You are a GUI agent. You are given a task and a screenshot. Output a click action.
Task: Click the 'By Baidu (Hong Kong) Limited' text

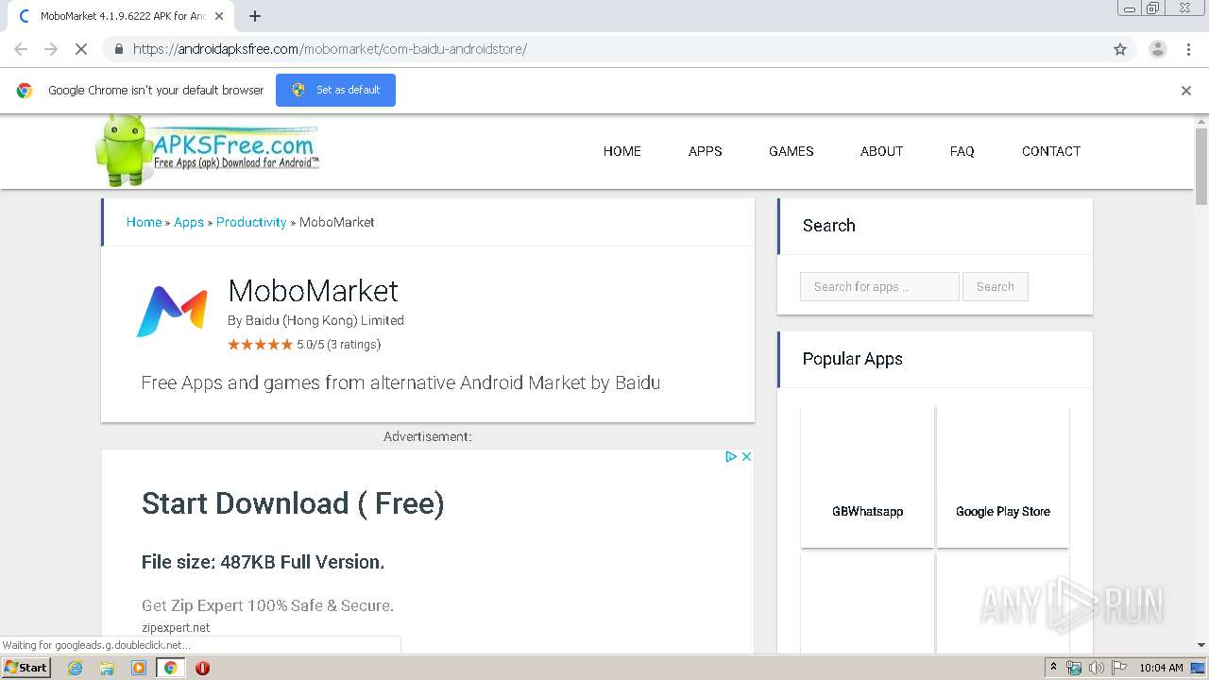click(315, 320)
